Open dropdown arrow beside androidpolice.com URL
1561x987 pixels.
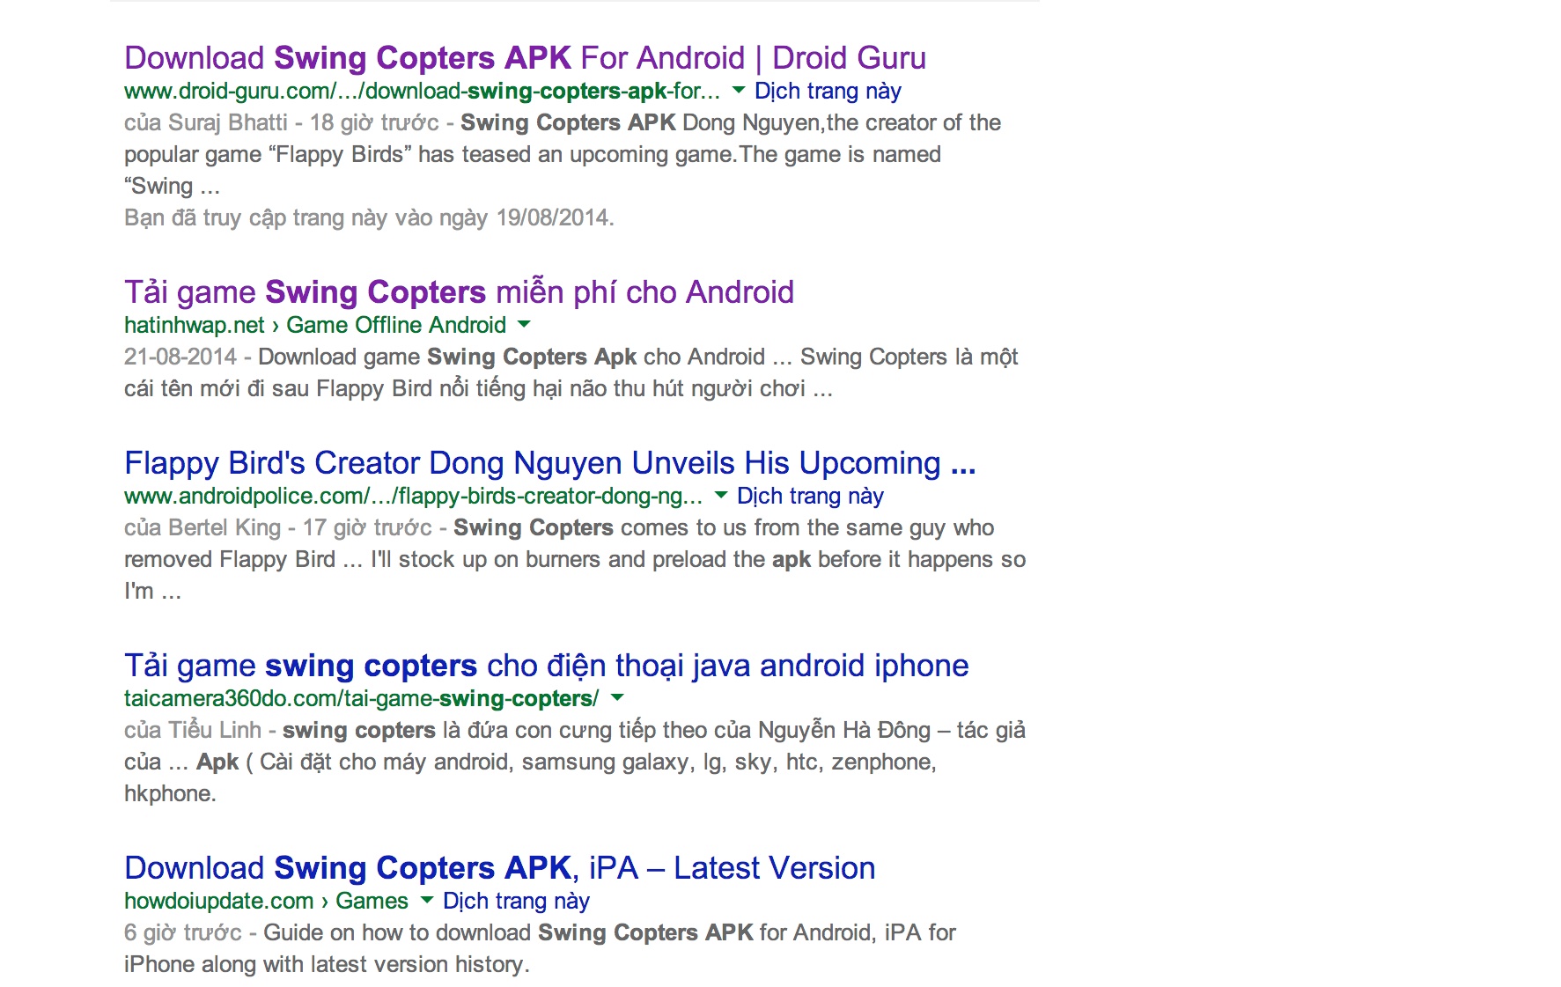(x=721, y=495)
